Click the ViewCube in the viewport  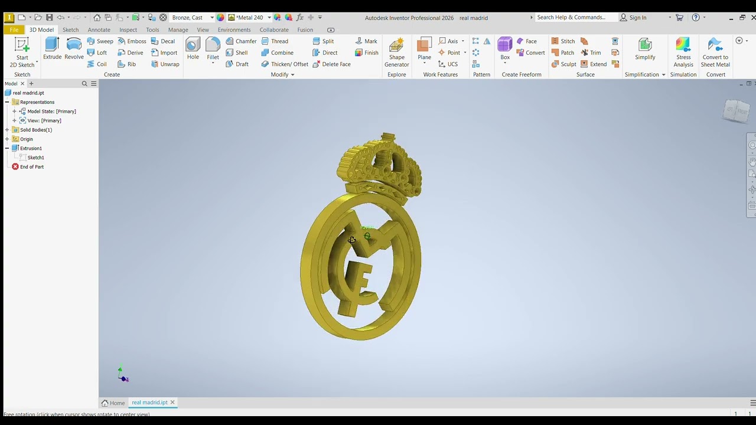(x=736, y=110)
